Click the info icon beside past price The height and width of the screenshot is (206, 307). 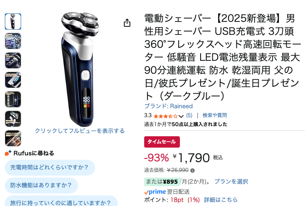point(192,170)
